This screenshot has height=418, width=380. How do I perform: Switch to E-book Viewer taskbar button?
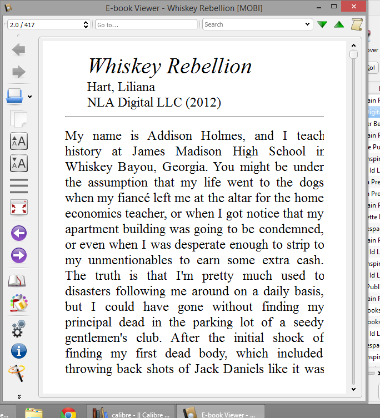[x=220, y=411]
